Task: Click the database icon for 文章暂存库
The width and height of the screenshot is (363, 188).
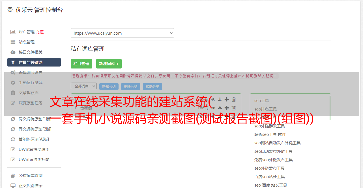Action: point(13,93)
